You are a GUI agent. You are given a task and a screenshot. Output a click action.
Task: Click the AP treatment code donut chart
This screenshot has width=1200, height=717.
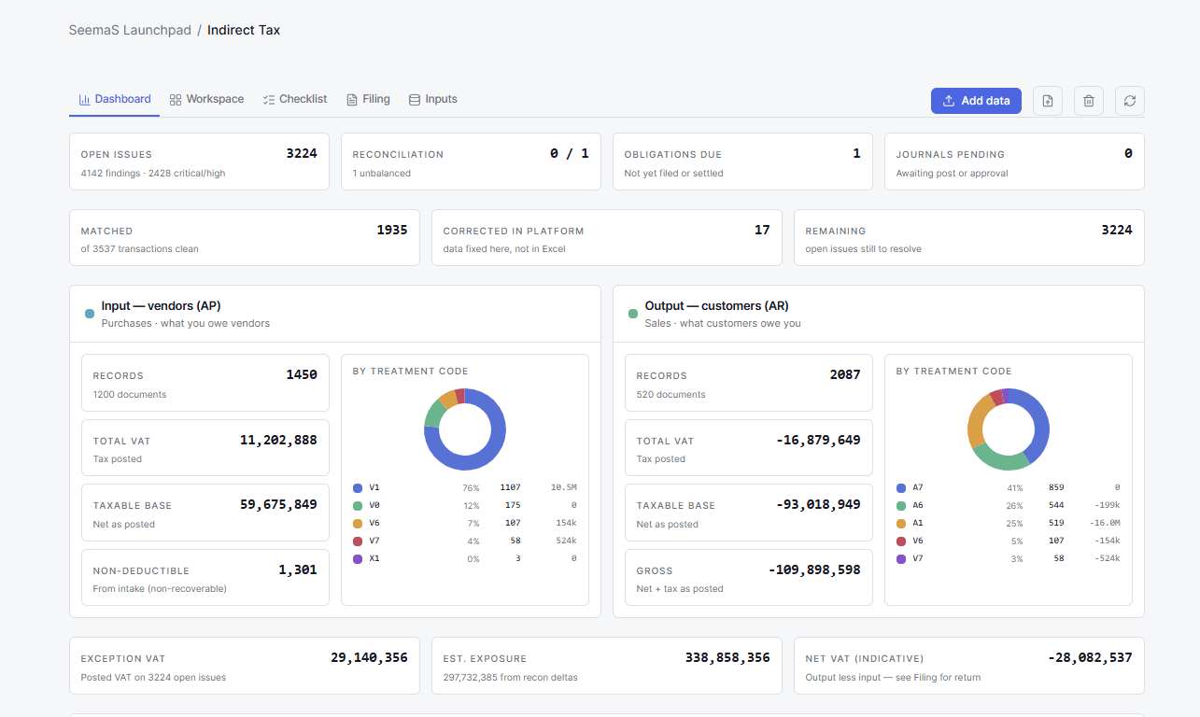coord(465,429)
